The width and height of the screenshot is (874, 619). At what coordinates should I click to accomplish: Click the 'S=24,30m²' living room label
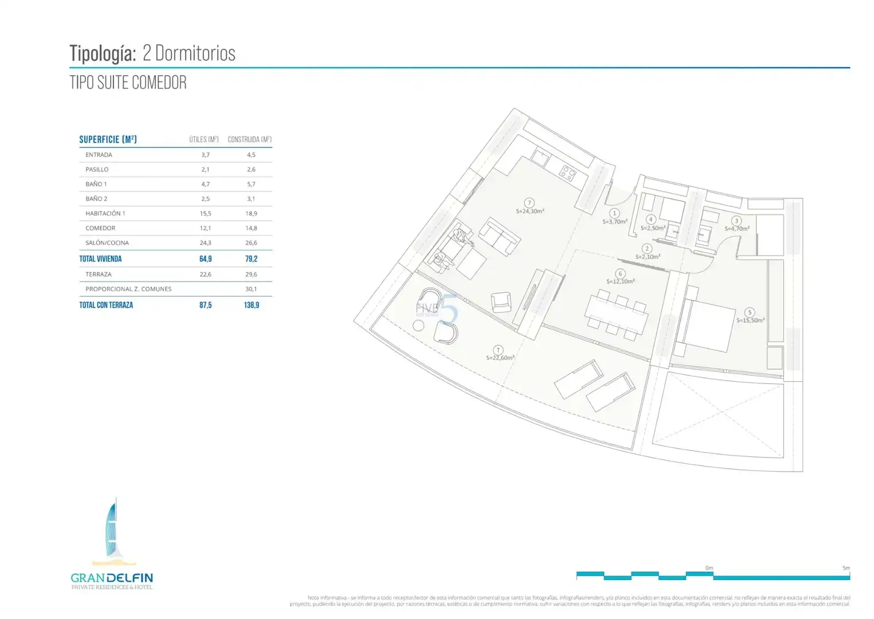[530, 211]
